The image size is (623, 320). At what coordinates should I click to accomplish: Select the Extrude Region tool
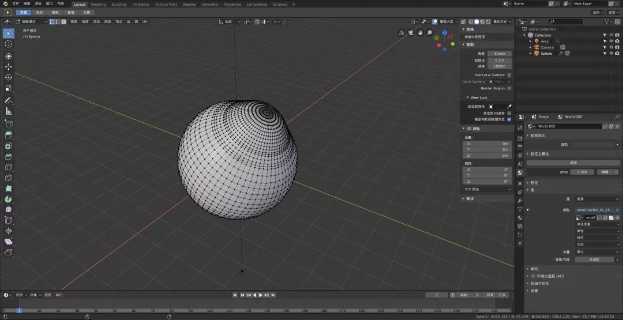pos(8,135)
